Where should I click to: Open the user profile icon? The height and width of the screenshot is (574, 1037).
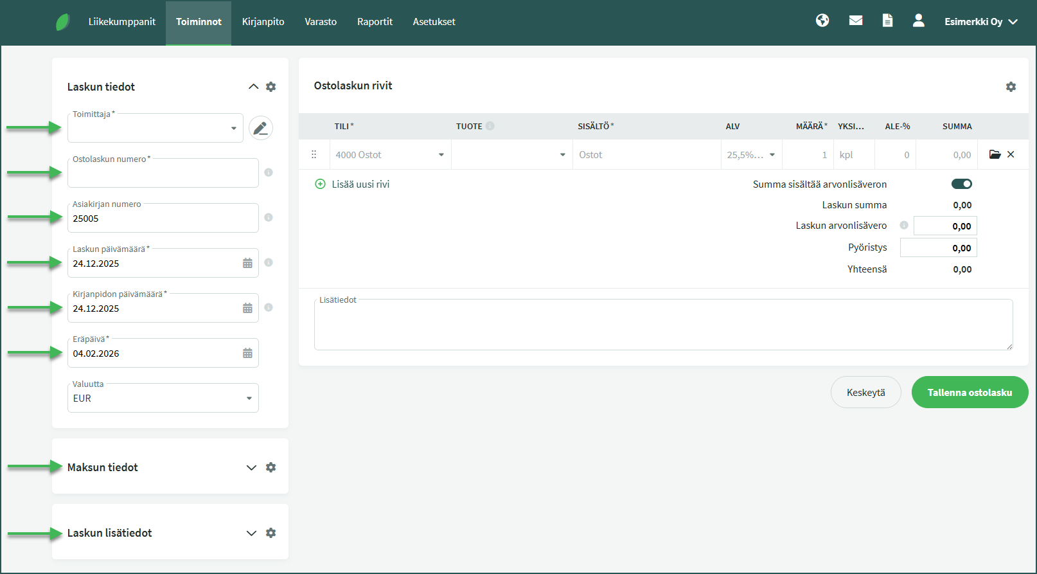pyautogui.click(x=918, y=21)
